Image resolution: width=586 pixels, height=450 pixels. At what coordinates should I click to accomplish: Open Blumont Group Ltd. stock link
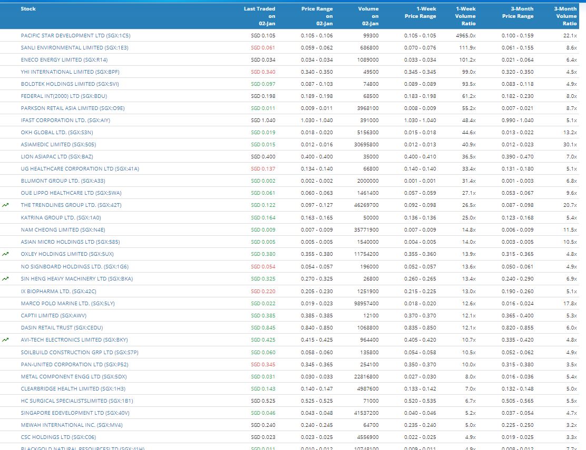[63, 181]
